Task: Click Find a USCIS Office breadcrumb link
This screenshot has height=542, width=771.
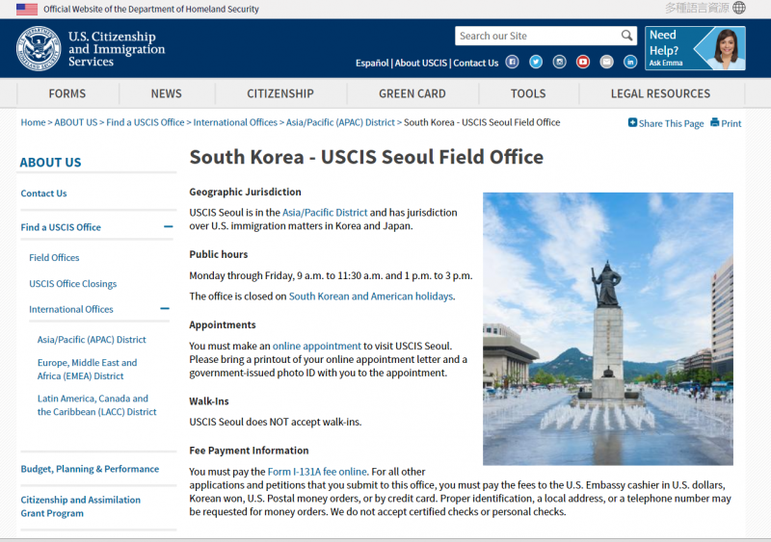Action: point(146,122)
